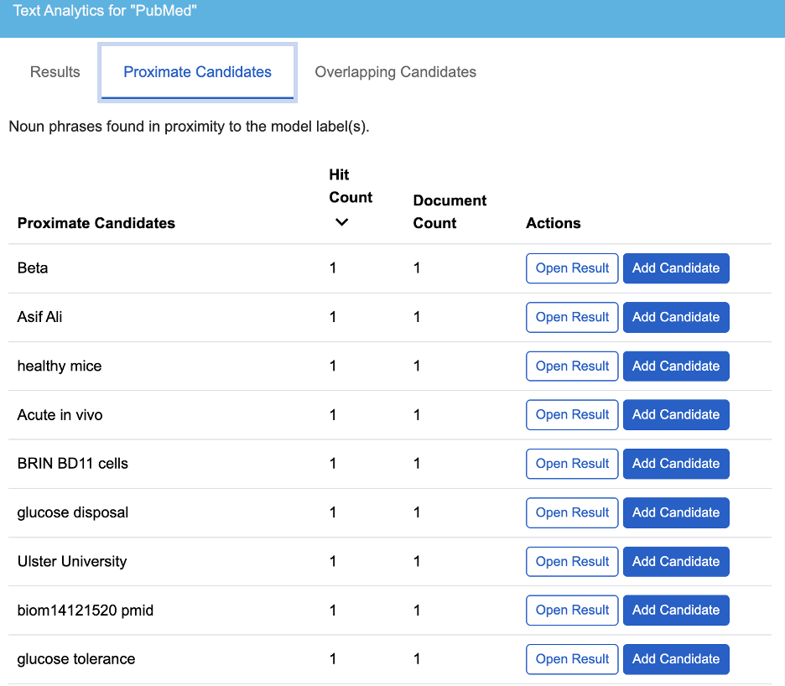Image resolution: width=785 pixels, height=686 pixels.
Task: Add Candidate for Beta
Action: click(x=676, y=268)
